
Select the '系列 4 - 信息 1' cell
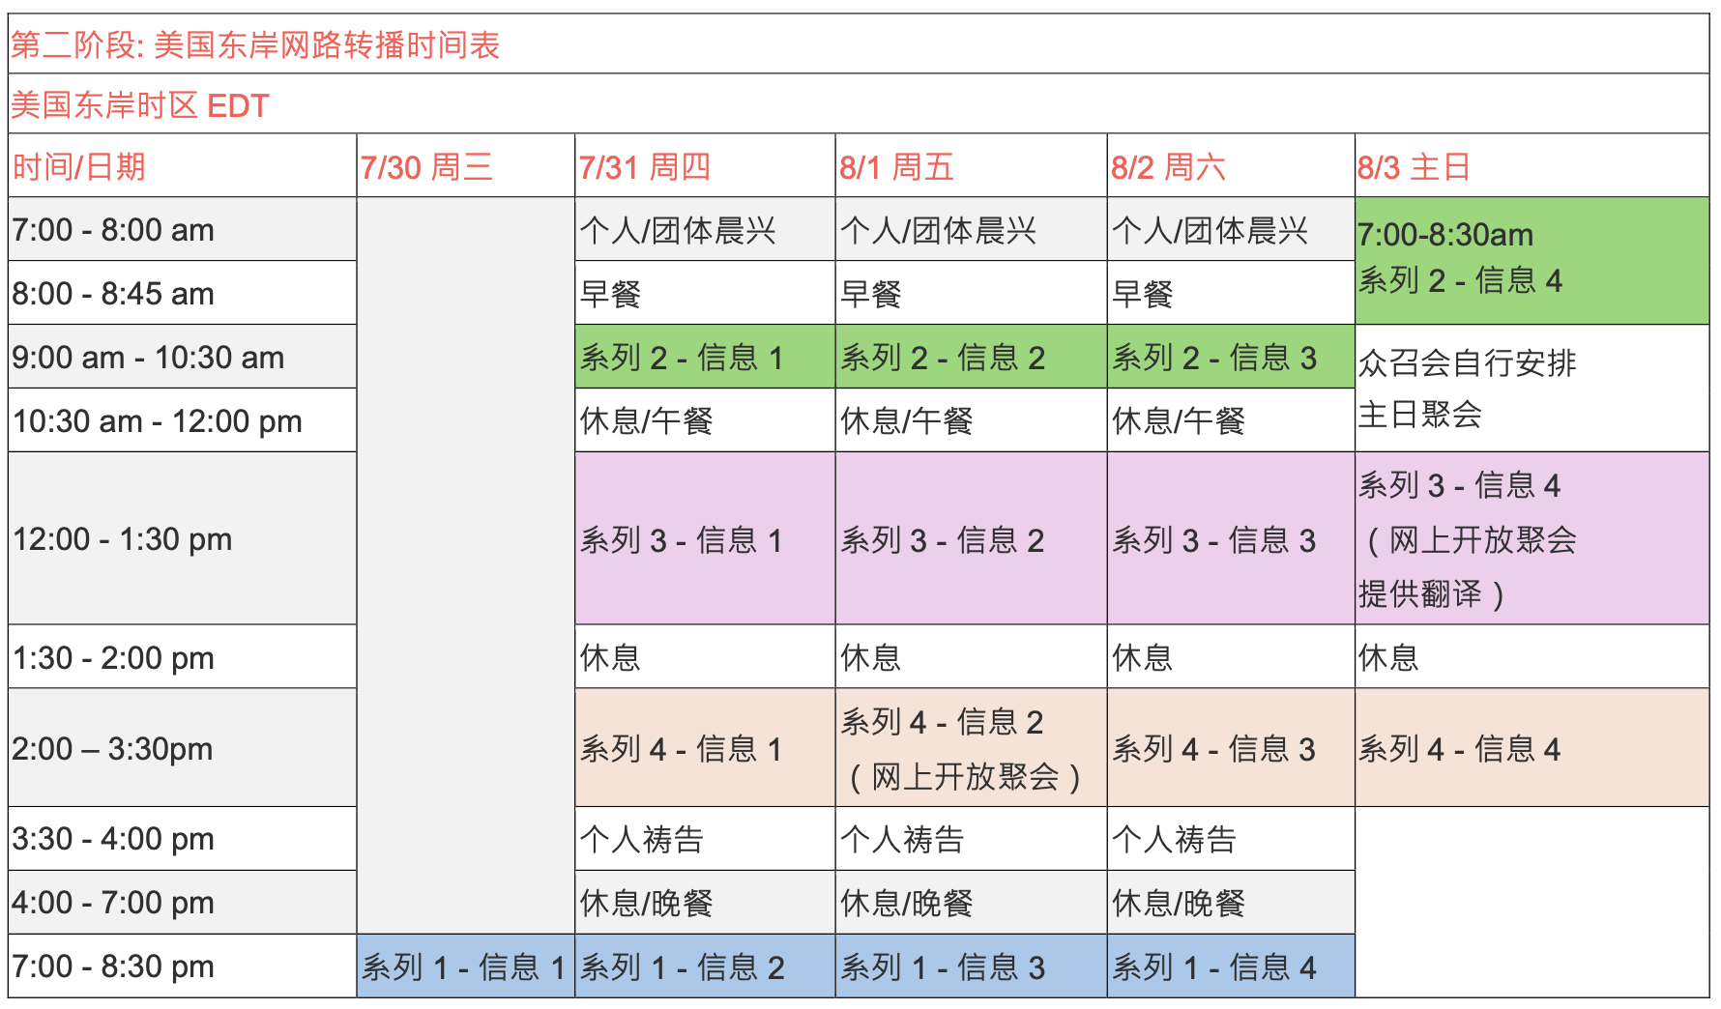pos(705,748)
